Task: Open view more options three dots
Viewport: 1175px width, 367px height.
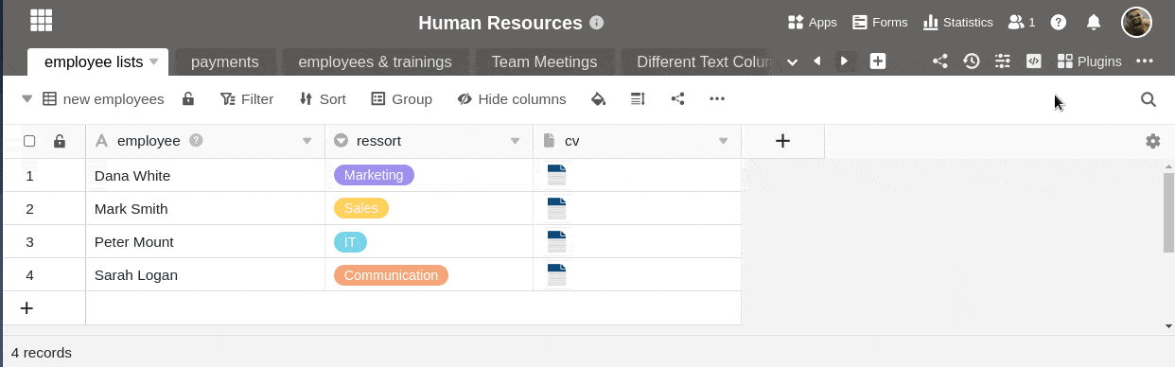Action: pyautogui.click(x=717, y=98)
